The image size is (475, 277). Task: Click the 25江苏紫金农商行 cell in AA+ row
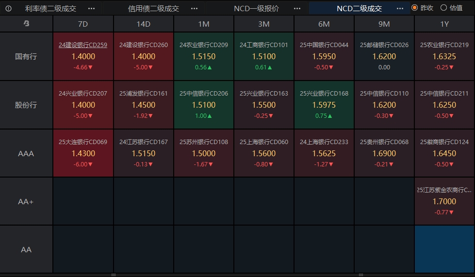pos(444,201)
